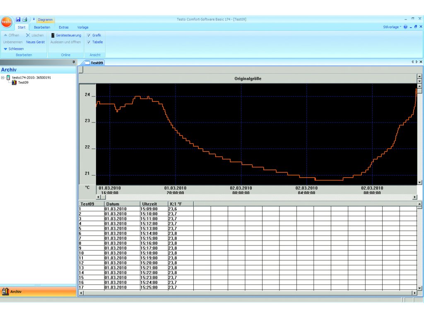Click the chart vertical scrollbar thumb
The height and width of the screenshot is (318, 424).
(419, 91)
